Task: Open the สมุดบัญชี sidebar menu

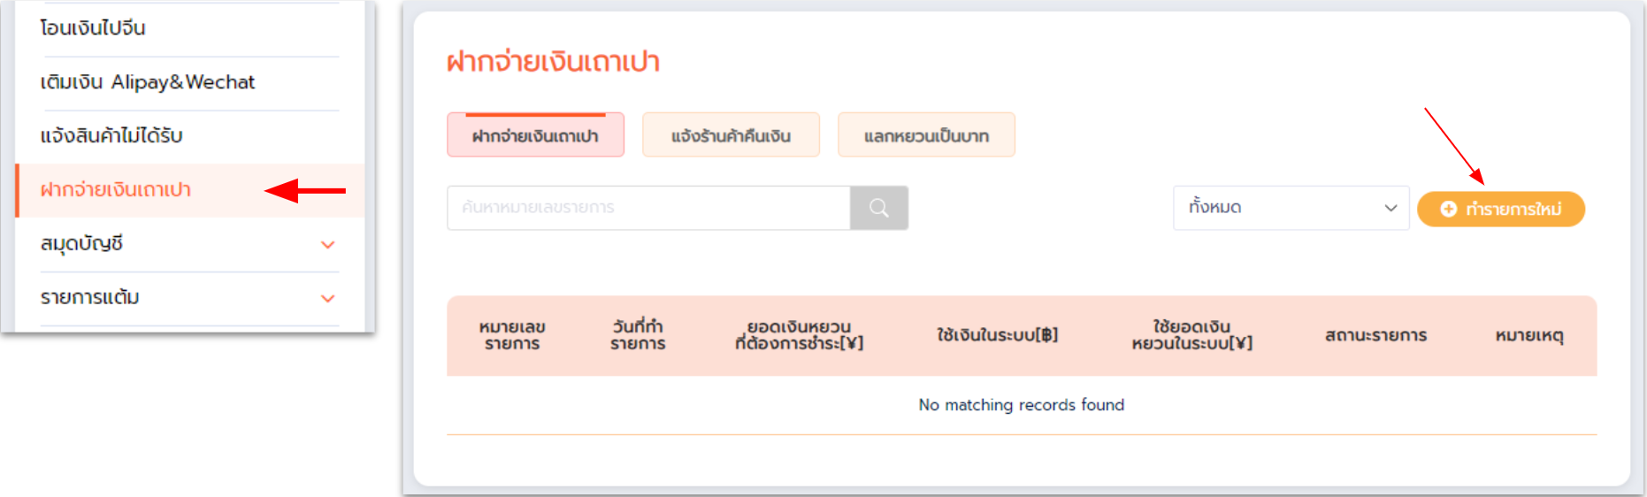Action: (x=81, y=244)
